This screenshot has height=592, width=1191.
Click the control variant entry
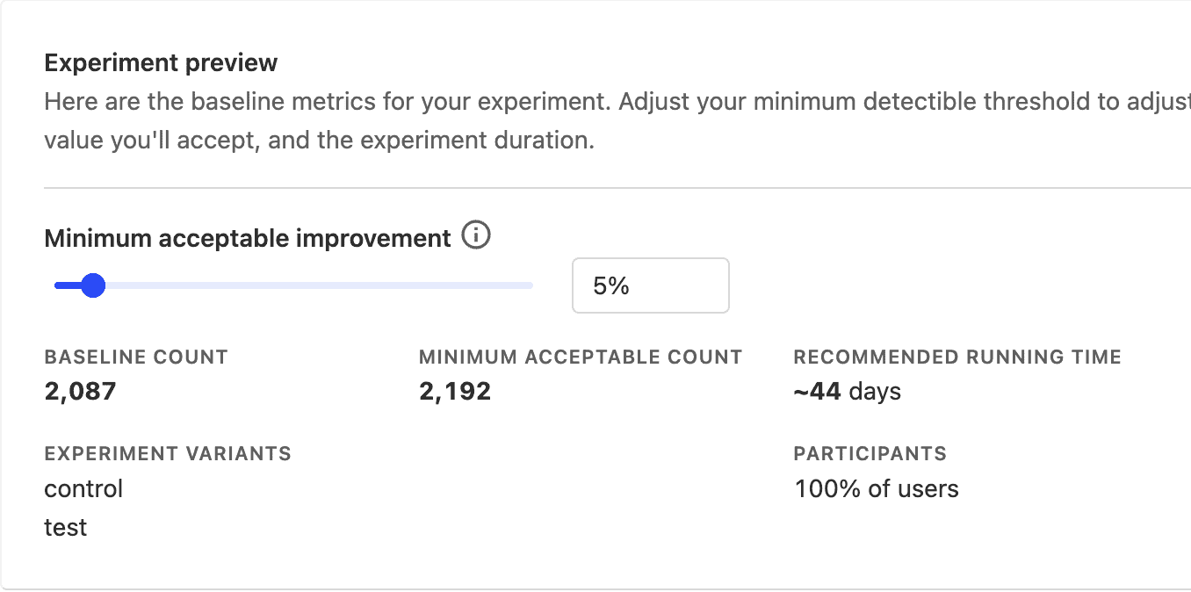83,488
